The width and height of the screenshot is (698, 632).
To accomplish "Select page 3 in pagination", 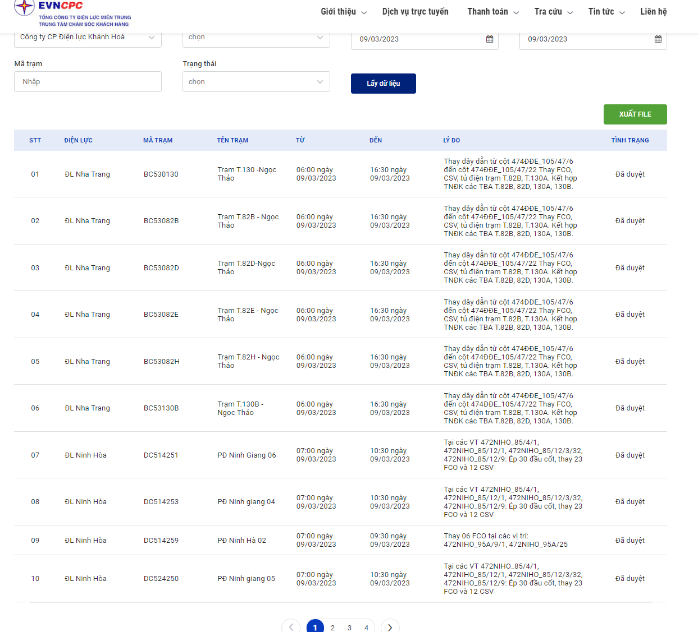I will [349, 628].
